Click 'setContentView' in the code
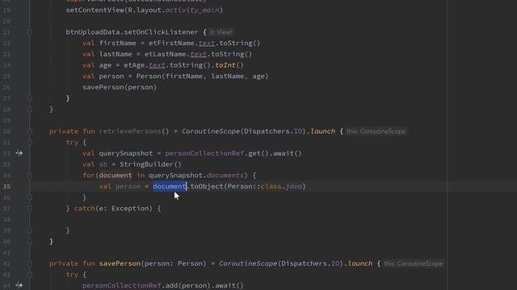The image size is (517, 290). (x=95, y=10)
